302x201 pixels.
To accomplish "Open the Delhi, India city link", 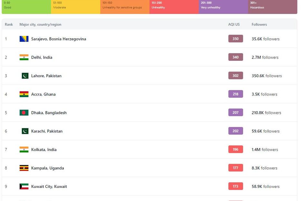I will tap(42, 57).
